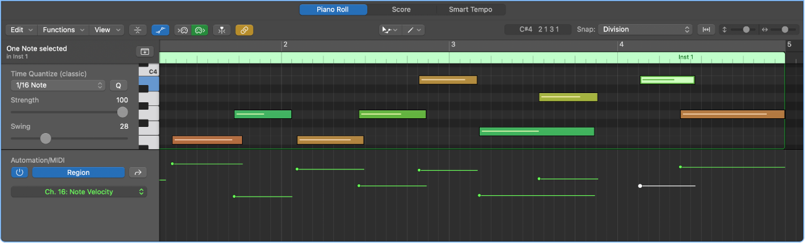Open the Functions menu
The image size is (805, 244).
pyautogui.click(x=64, y=30)
